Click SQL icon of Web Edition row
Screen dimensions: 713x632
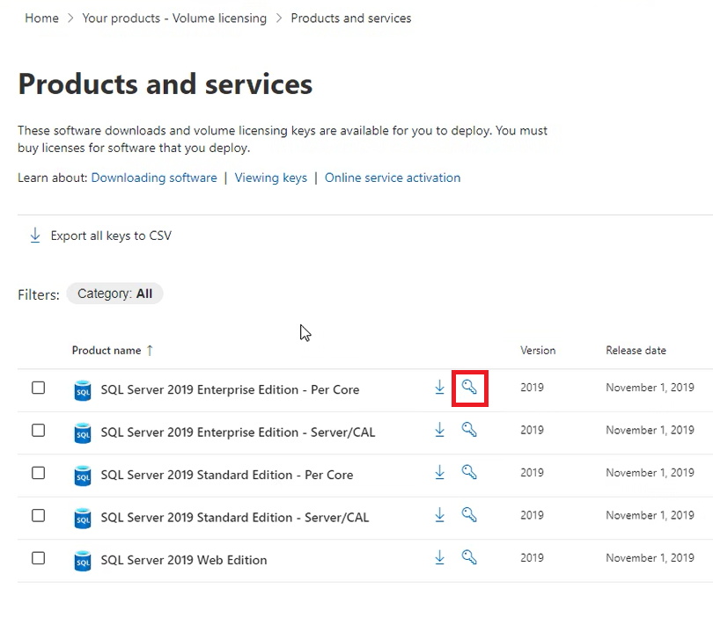(x=83, y=561)
